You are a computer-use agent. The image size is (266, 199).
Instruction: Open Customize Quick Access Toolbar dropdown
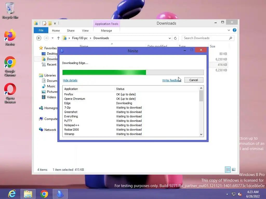point(55,24)
